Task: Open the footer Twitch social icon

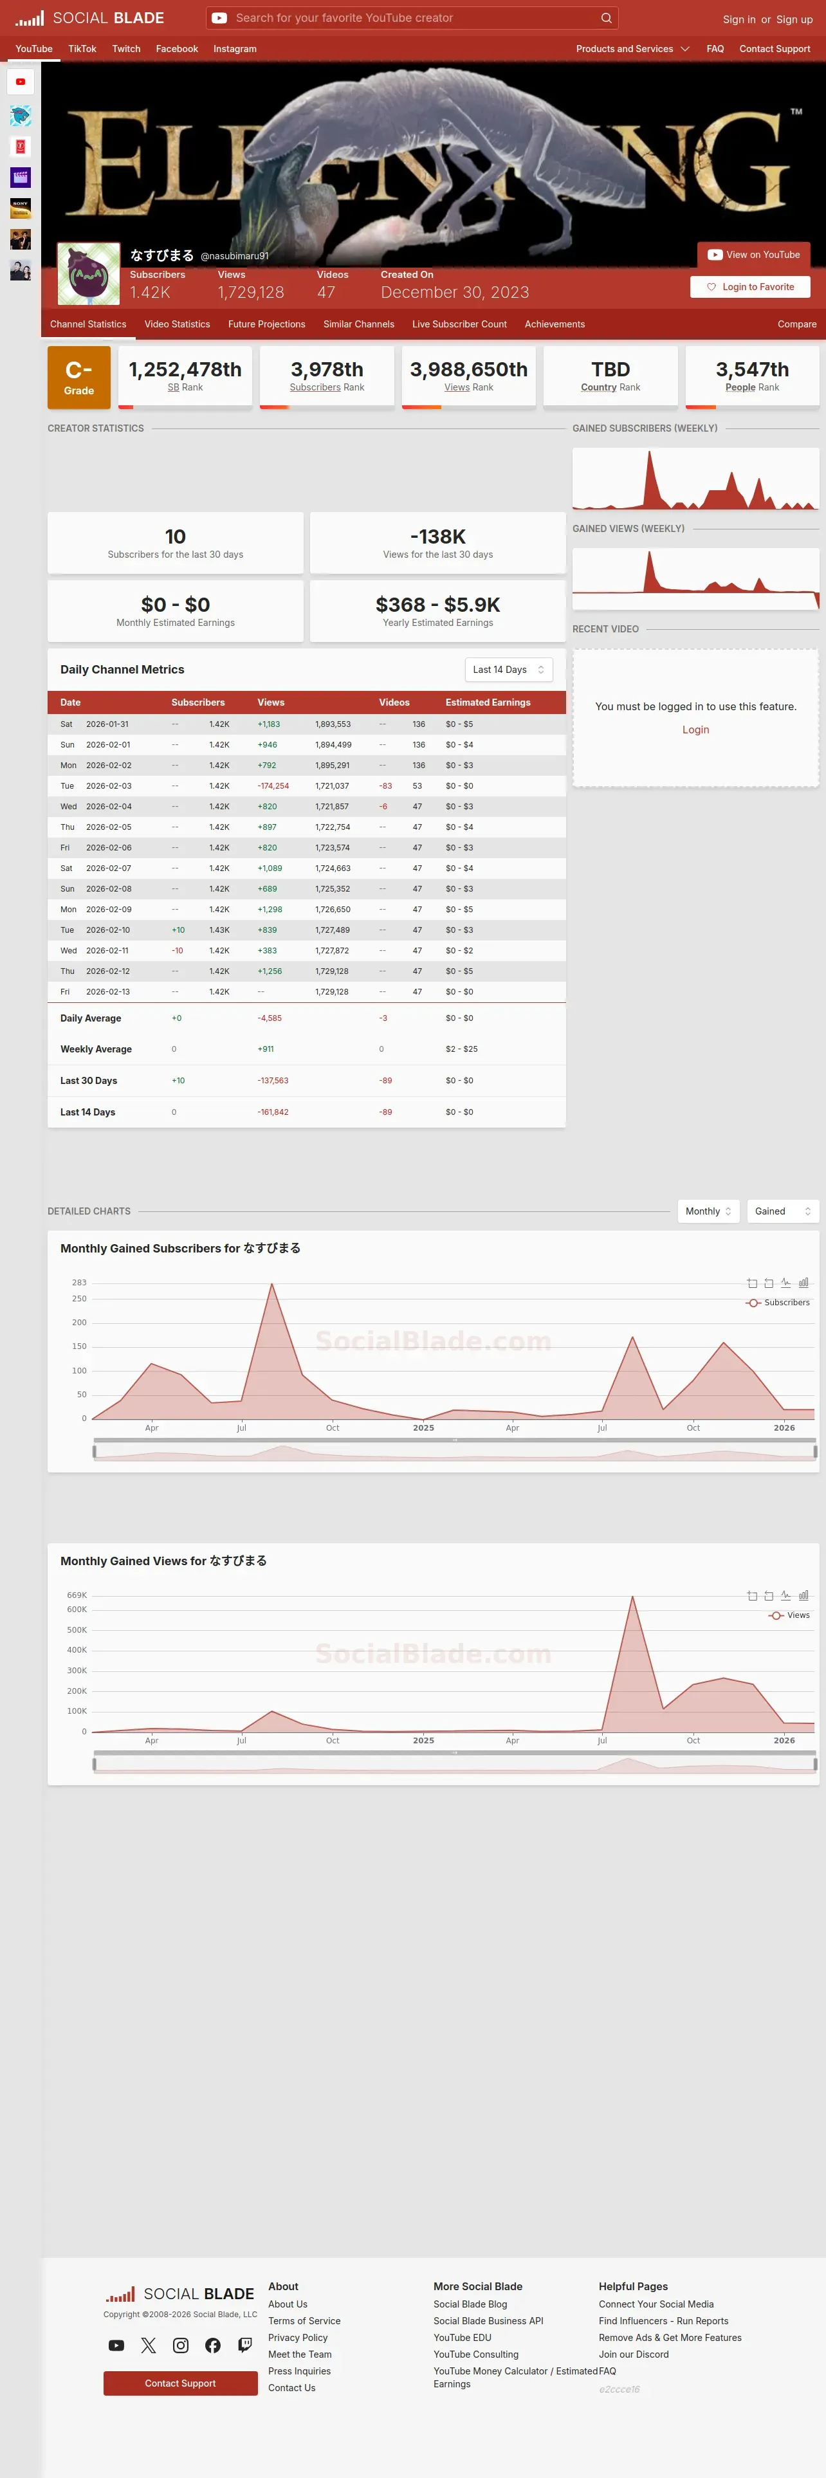Action: (245, 2345)
